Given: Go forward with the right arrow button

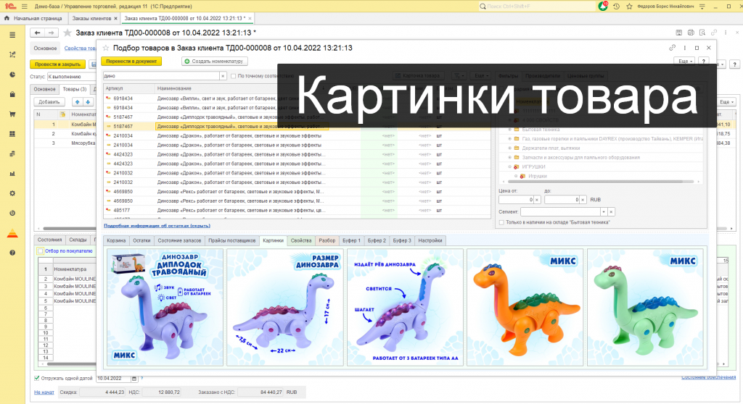Looking at the screenshot, I should (x=51, y=33).
